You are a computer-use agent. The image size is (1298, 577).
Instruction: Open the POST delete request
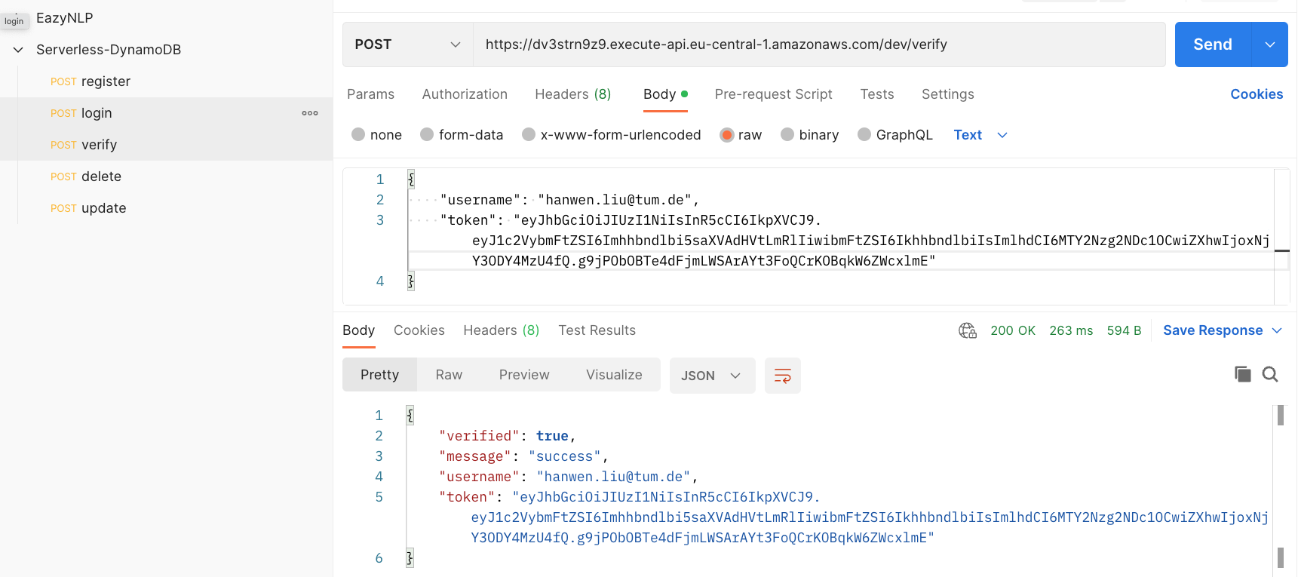166,176
